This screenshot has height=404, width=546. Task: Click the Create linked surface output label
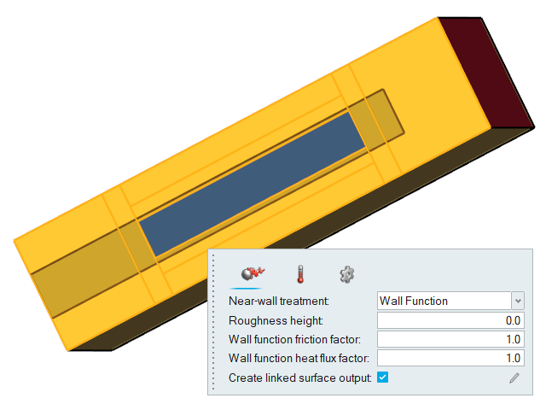[x=299, y=378]
